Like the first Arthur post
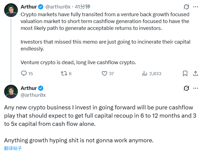The image size is (202, 156). click(x=104, y=73)
